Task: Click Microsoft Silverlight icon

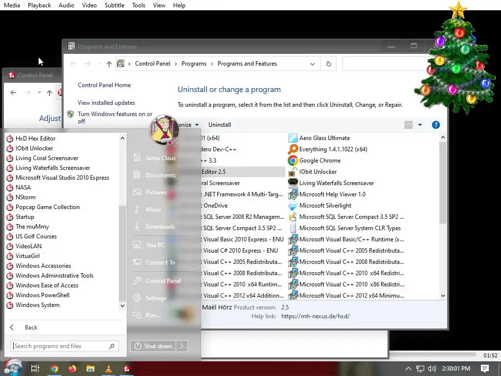Action: 293,206
